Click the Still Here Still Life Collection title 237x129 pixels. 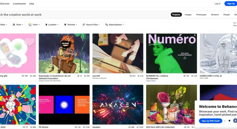160,127
